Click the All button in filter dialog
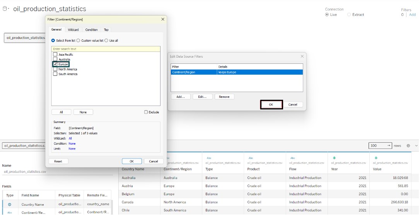Screen dimensions: 420x215 [61, 112]
